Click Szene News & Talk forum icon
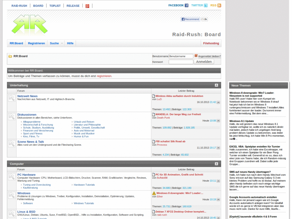Viewport: 292px width, 219px height. (11, 144)
